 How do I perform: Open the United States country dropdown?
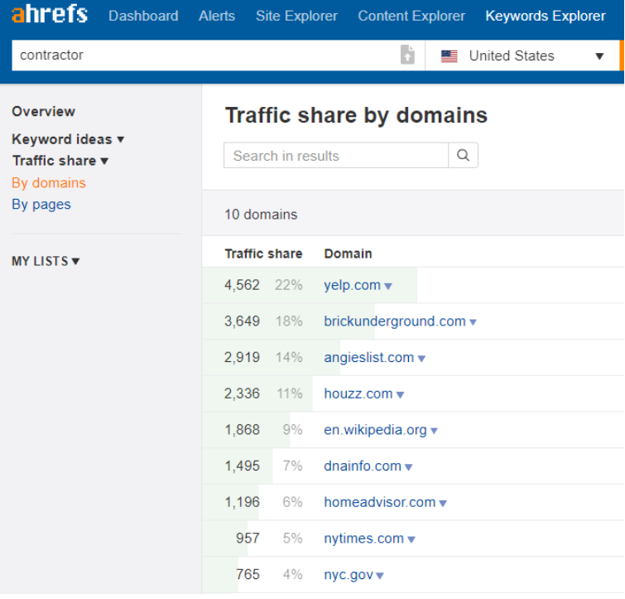coord(522,56)
